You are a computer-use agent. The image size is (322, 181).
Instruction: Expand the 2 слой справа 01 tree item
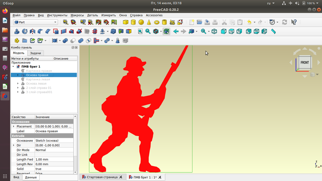coord(18,88)
